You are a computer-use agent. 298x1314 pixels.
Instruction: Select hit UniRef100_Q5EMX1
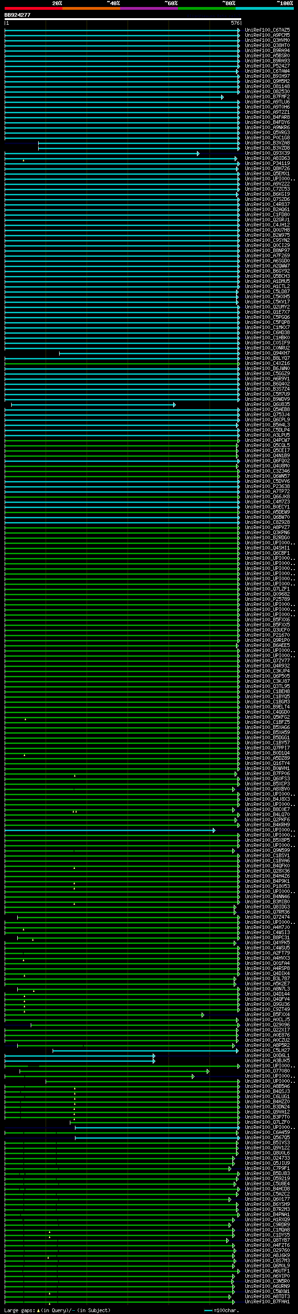(267, 173)
